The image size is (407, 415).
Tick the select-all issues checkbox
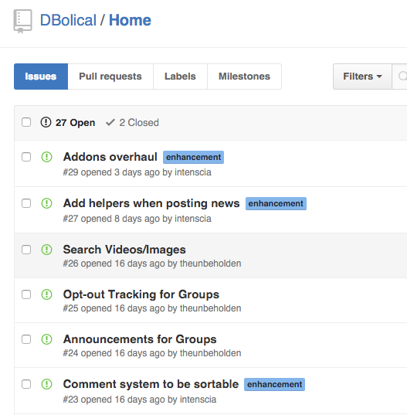(26, 122)
